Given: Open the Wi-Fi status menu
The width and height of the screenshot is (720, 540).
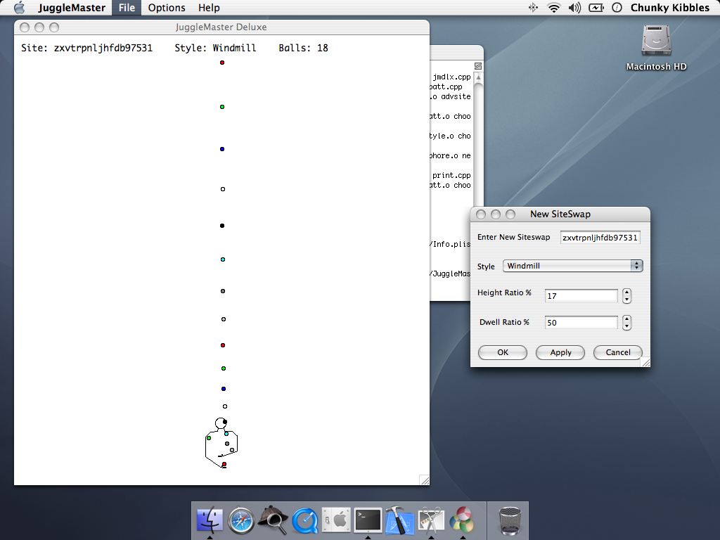Looking at the screenshot, I should pyautogui.click(x=554, y=7).
